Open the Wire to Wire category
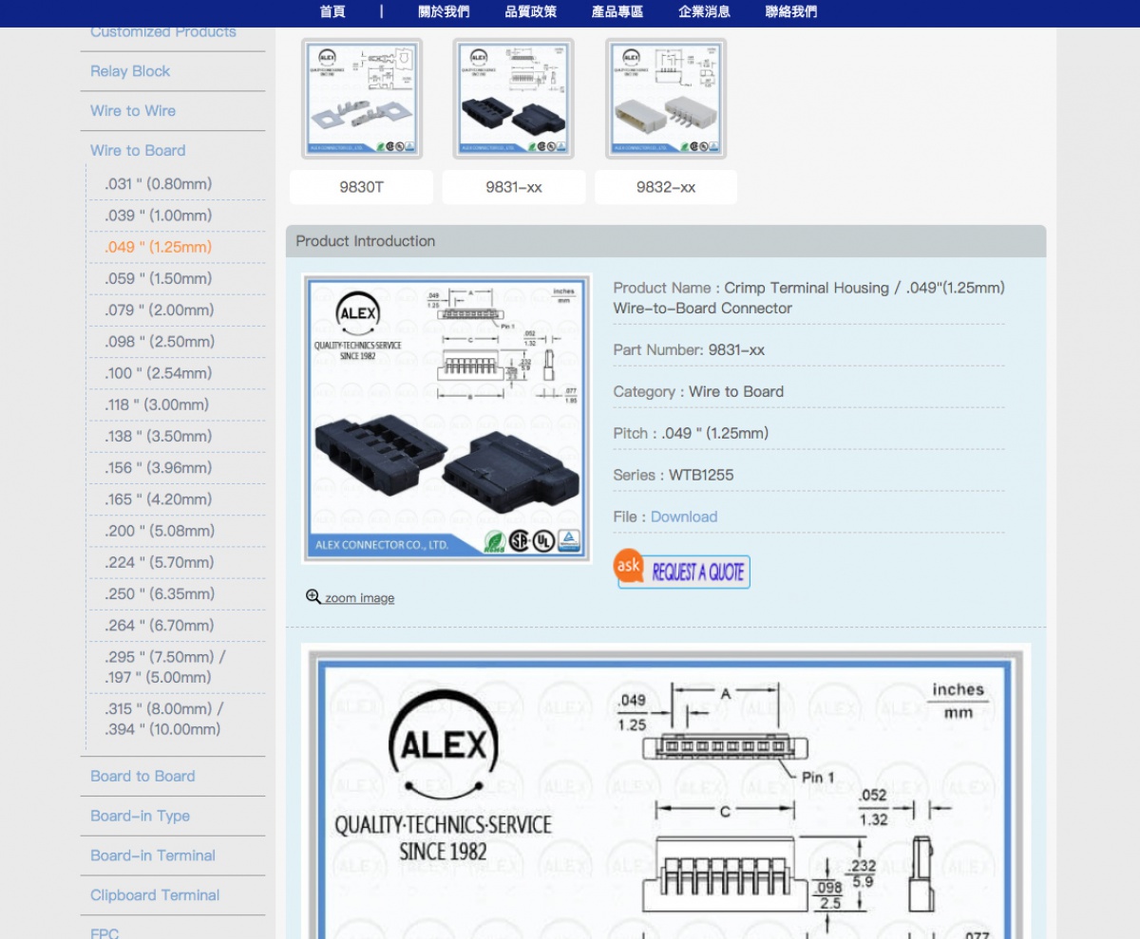 [x=133, y=111]
